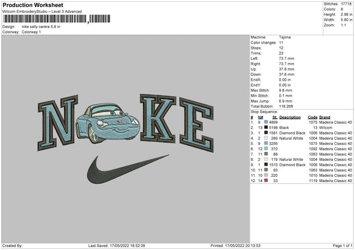Click the Nike swoosh in the design

(127, 169)
